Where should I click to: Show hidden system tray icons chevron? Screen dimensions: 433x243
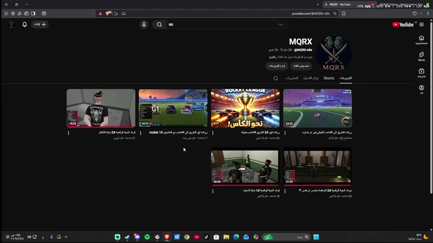click(66, 237)
